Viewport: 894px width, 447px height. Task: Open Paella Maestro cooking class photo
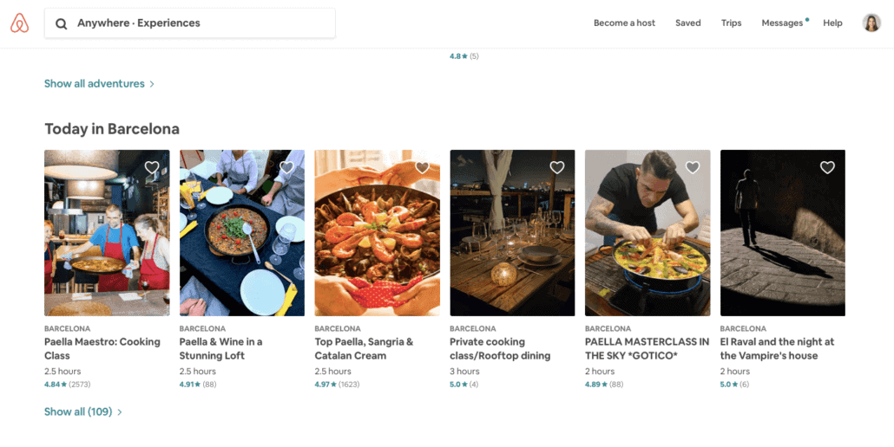[107, 233]
